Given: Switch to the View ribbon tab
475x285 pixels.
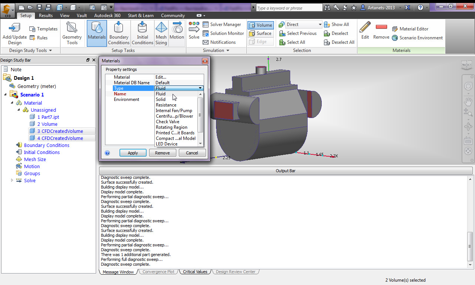Looking at the screenshot, I should [65, 16].
